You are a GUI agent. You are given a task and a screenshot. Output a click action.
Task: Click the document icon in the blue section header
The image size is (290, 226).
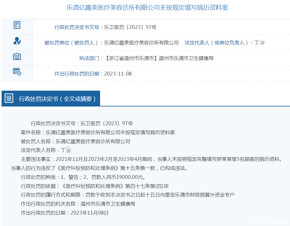point(9,98)
